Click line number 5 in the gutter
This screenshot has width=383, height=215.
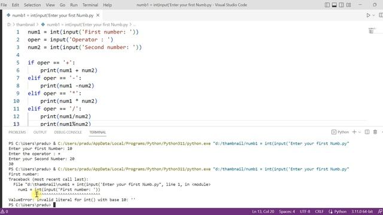point(17,63)
